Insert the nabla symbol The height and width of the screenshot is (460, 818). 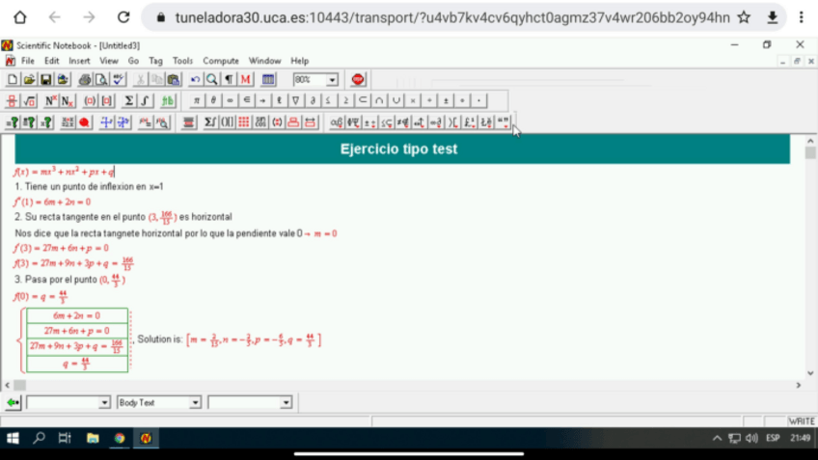(x=296, y=100)
